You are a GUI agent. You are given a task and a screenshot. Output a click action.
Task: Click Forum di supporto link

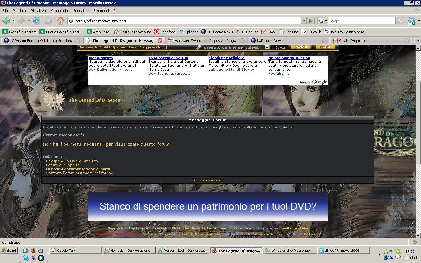[x=63, y=165]
